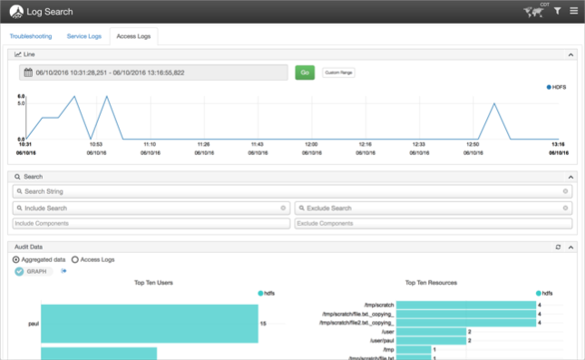Collapse the Audit Data panel
Viewport: 585px width, 360px height.
coord(570,248)
